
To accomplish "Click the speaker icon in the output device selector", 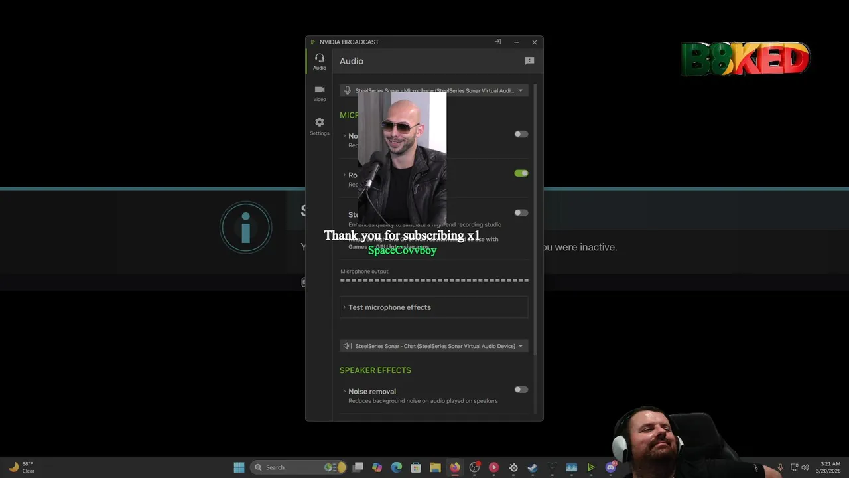I will [347, 346].
